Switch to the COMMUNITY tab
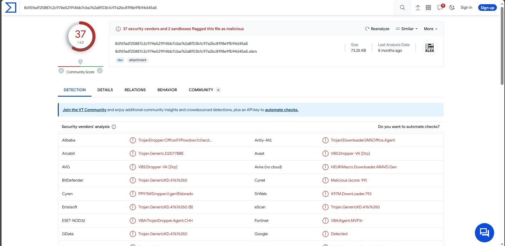Screen dimensions: 505x246 pyautogui.click(x=205, y=90)
